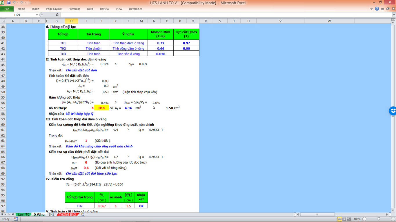396x222 pixels.
Task: Open the Formulas ribbon tab
Action: 74,9
